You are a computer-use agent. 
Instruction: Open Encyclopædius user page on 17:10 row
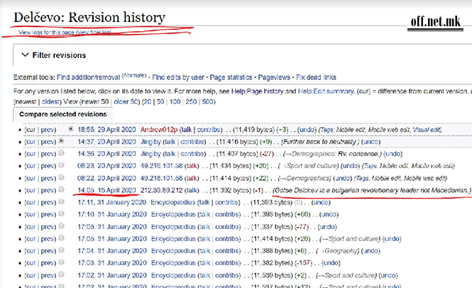[x=173, y=214]
